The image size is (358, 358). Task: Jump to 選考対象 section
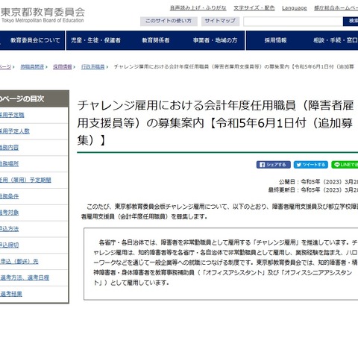tap(9, 213)
